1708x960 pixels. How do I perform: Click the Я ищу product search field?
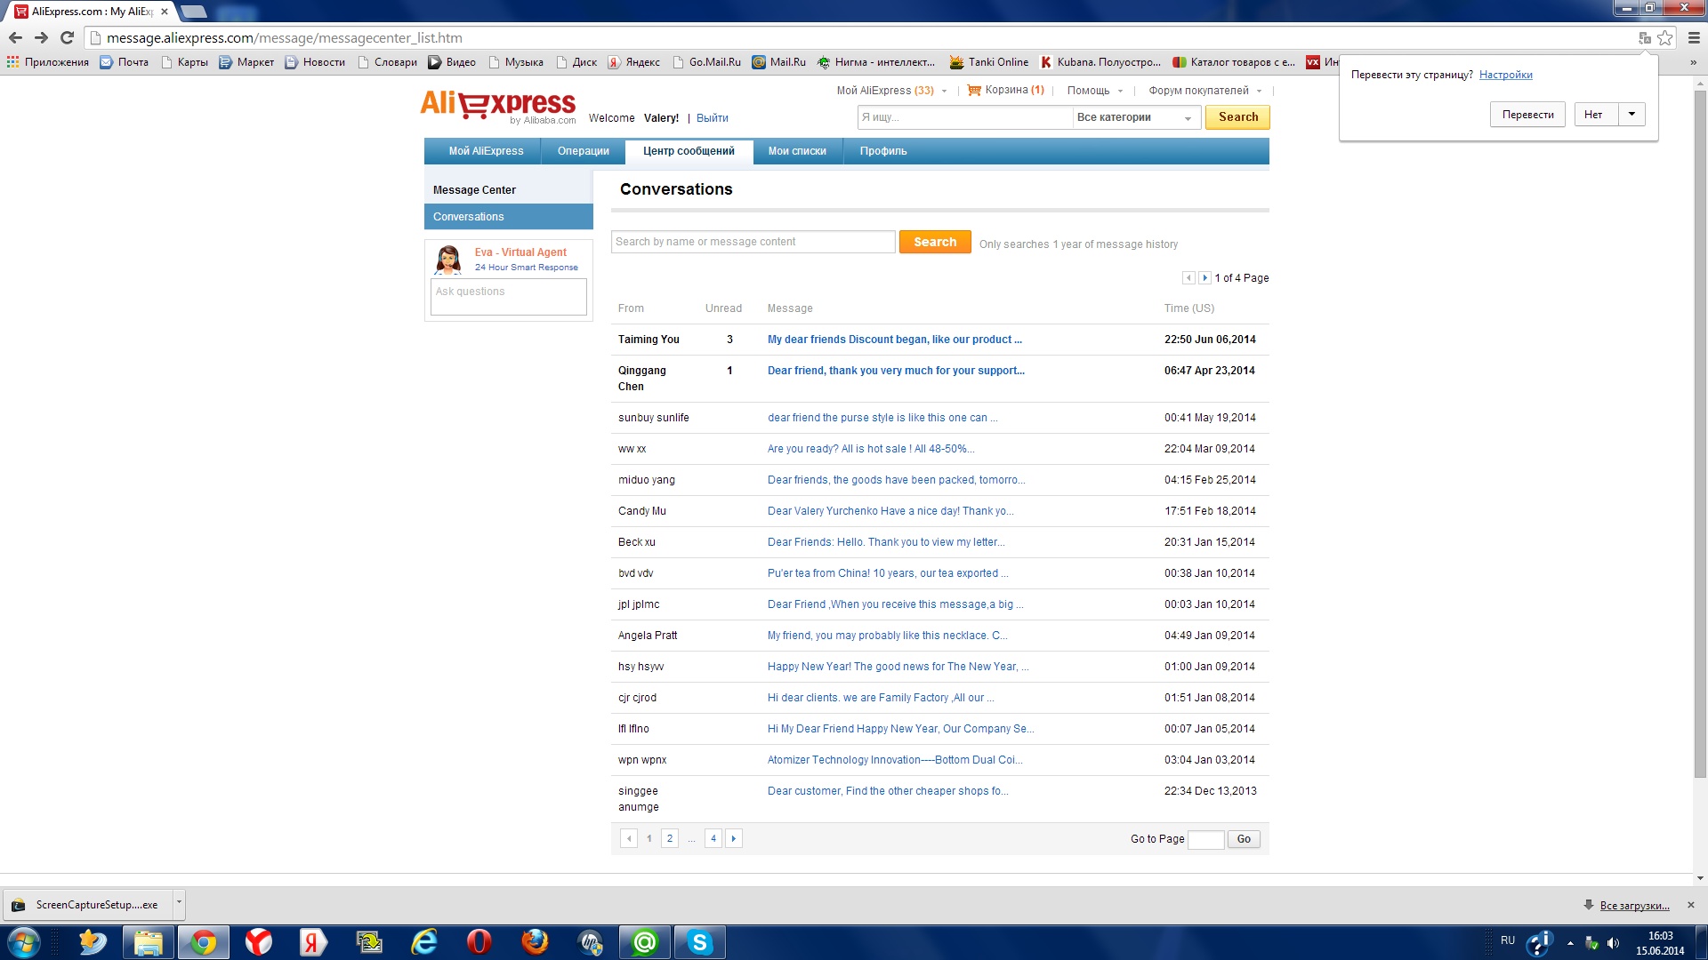[x=965, y=117]
